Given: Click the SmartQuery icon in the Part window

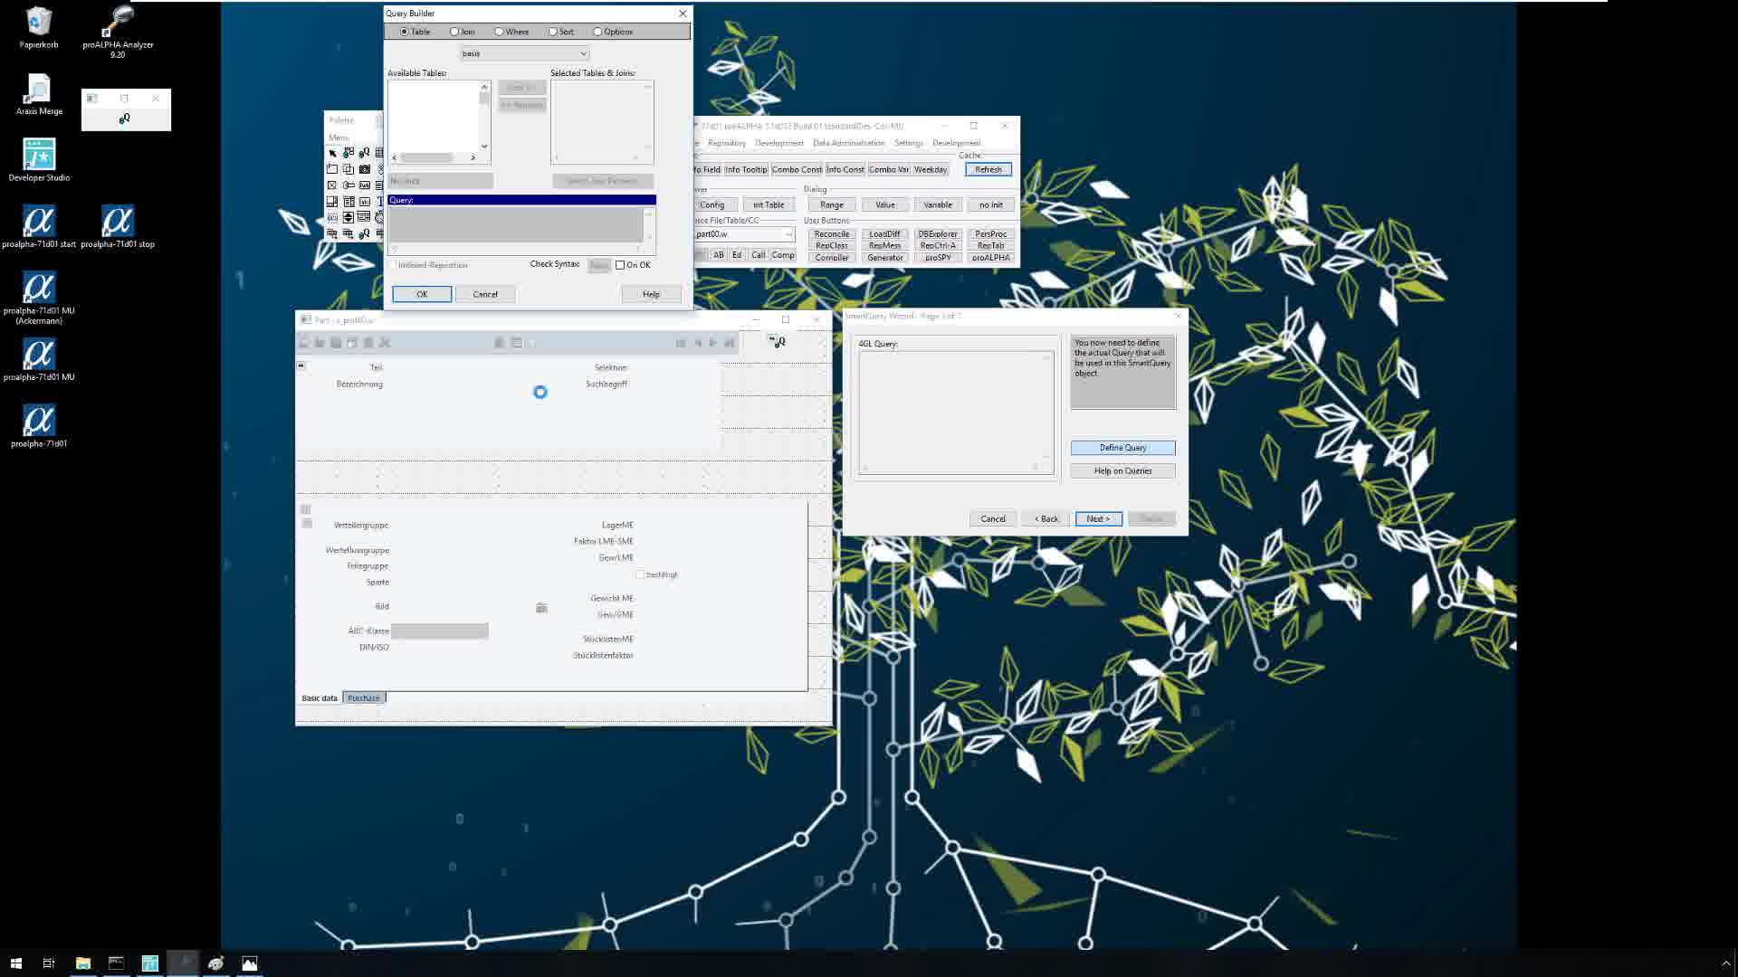Looking at the screenshot, I should tap(778, 342).
